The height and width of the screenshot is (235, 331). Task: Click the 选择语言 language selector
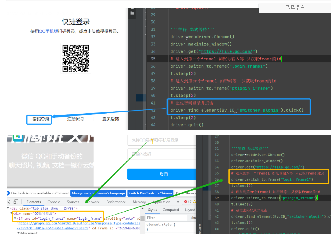(x=295, y=8)
